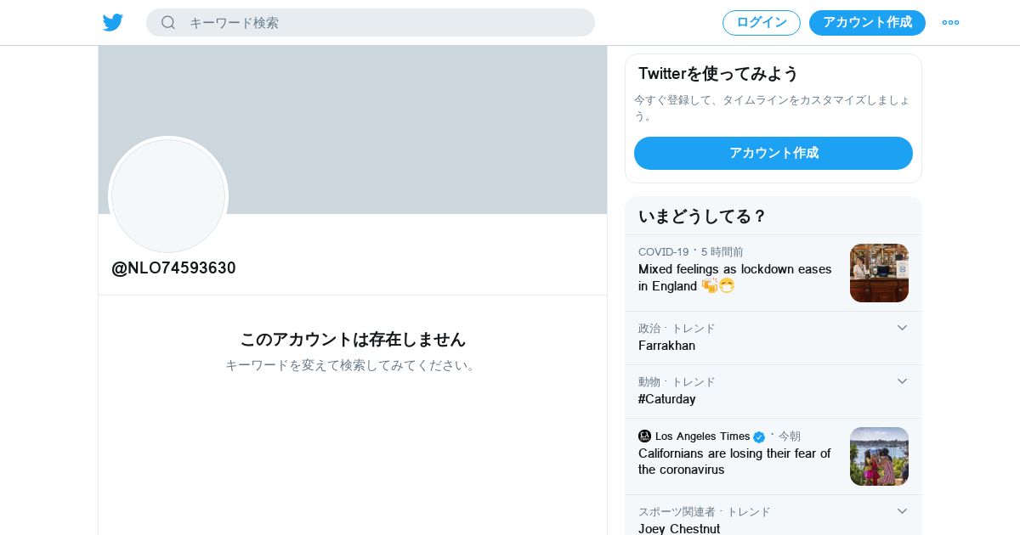Screen dimensions: 1020x535
Task: Expand options for the Joey Chestnut trend
Action: [x=903, y=511]
